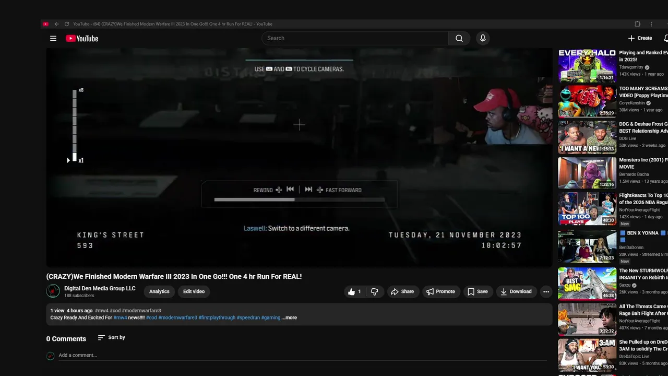The height and width of the screenshot is (376, 668).
Task: Click the #gaming hashtag link
Action: [270, 318]
